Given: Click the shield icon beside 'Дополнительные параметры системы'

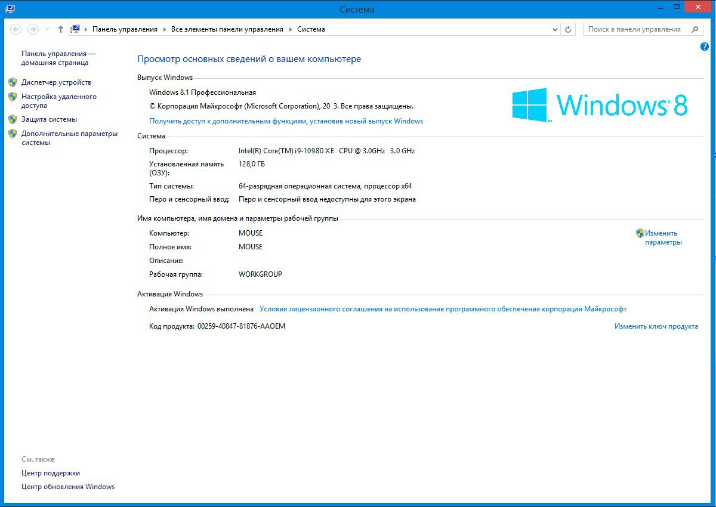Looking at the screenshot, I should pyautogui.click(x=13, y=134).
